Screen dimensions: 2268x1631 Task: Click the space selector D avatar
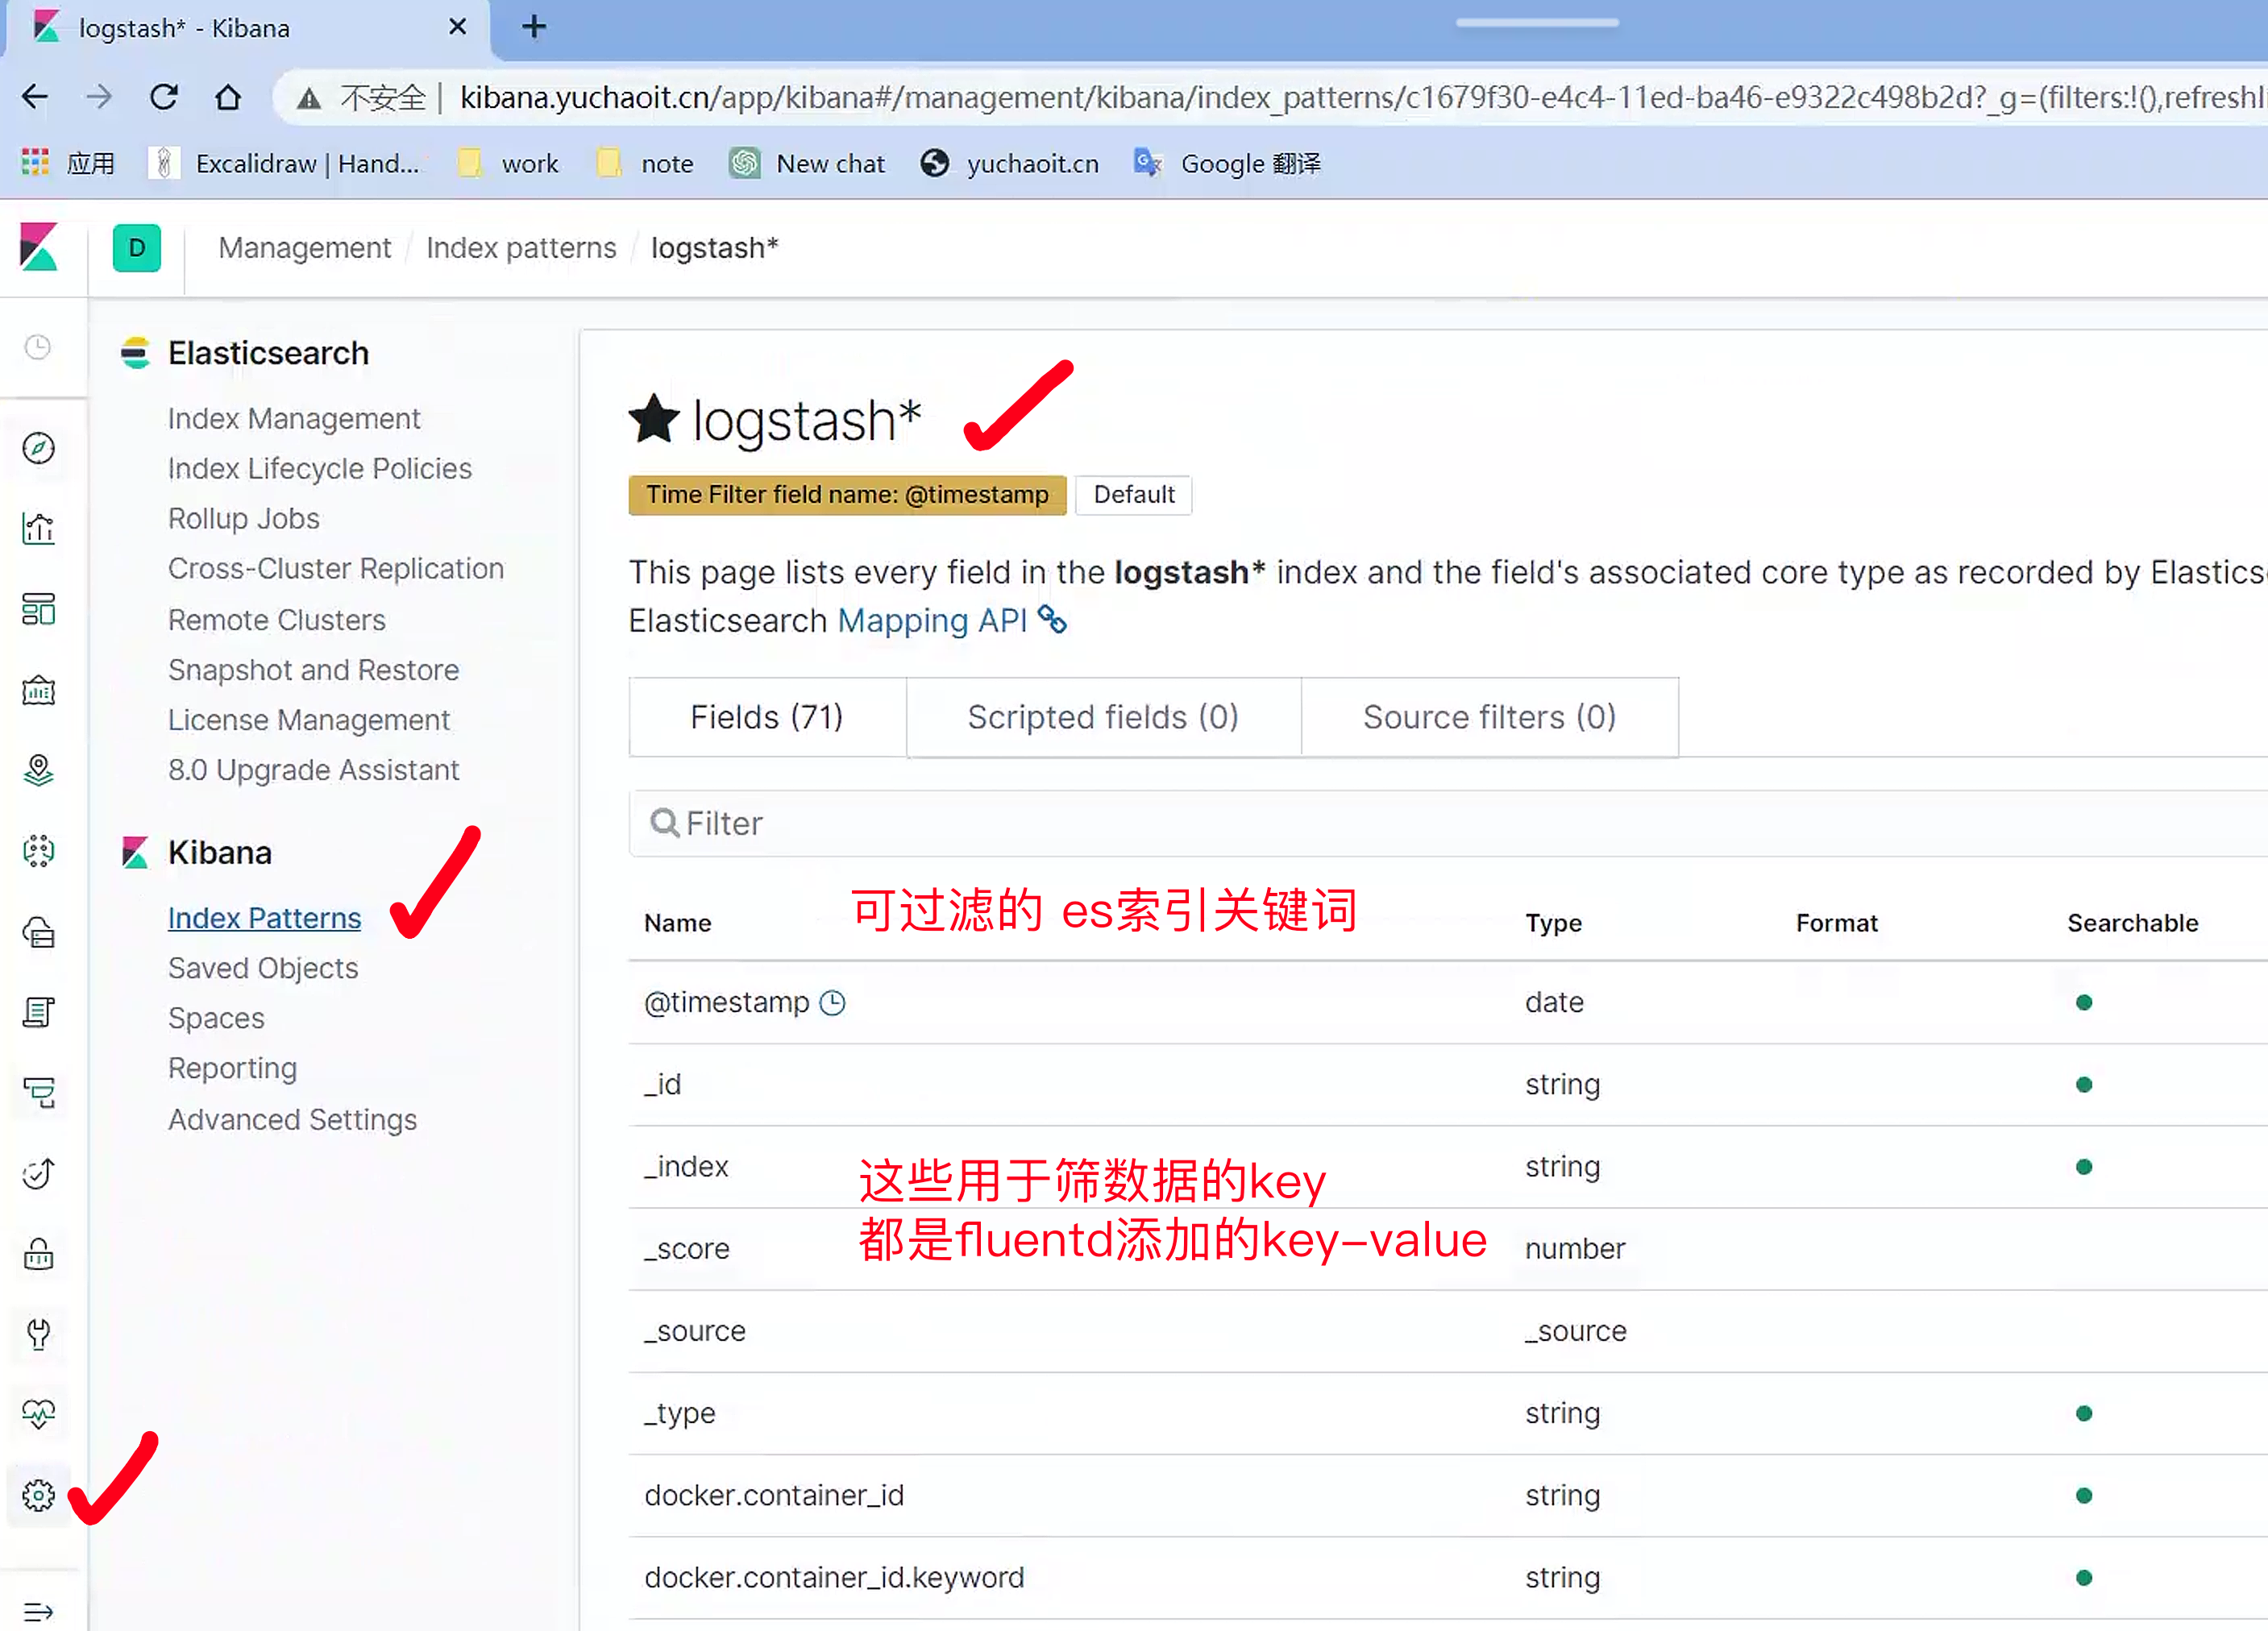[x=137, y=248]
